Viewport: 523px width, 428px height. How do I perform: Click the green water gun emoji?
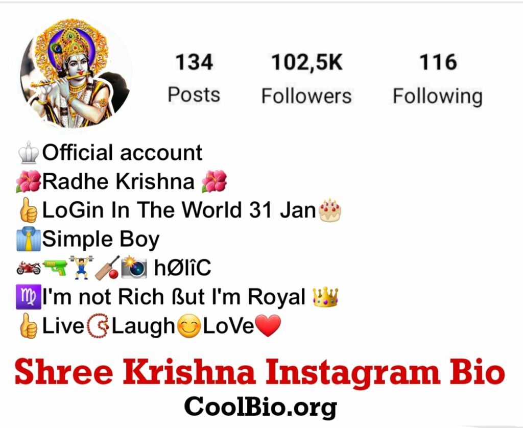click(x=55, y=268)
